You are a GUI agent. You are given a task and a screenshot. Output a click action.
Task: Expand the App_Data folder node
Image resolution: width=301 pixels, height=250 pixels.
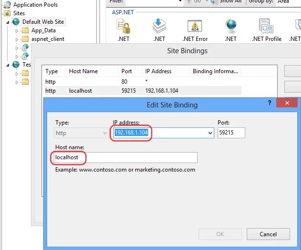[x=17, y=31]
